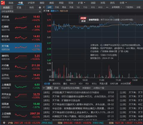The image size is (143, 125).
Task: Switch to the 快讯 sidebar tab
Action: [x=32, y=7]
